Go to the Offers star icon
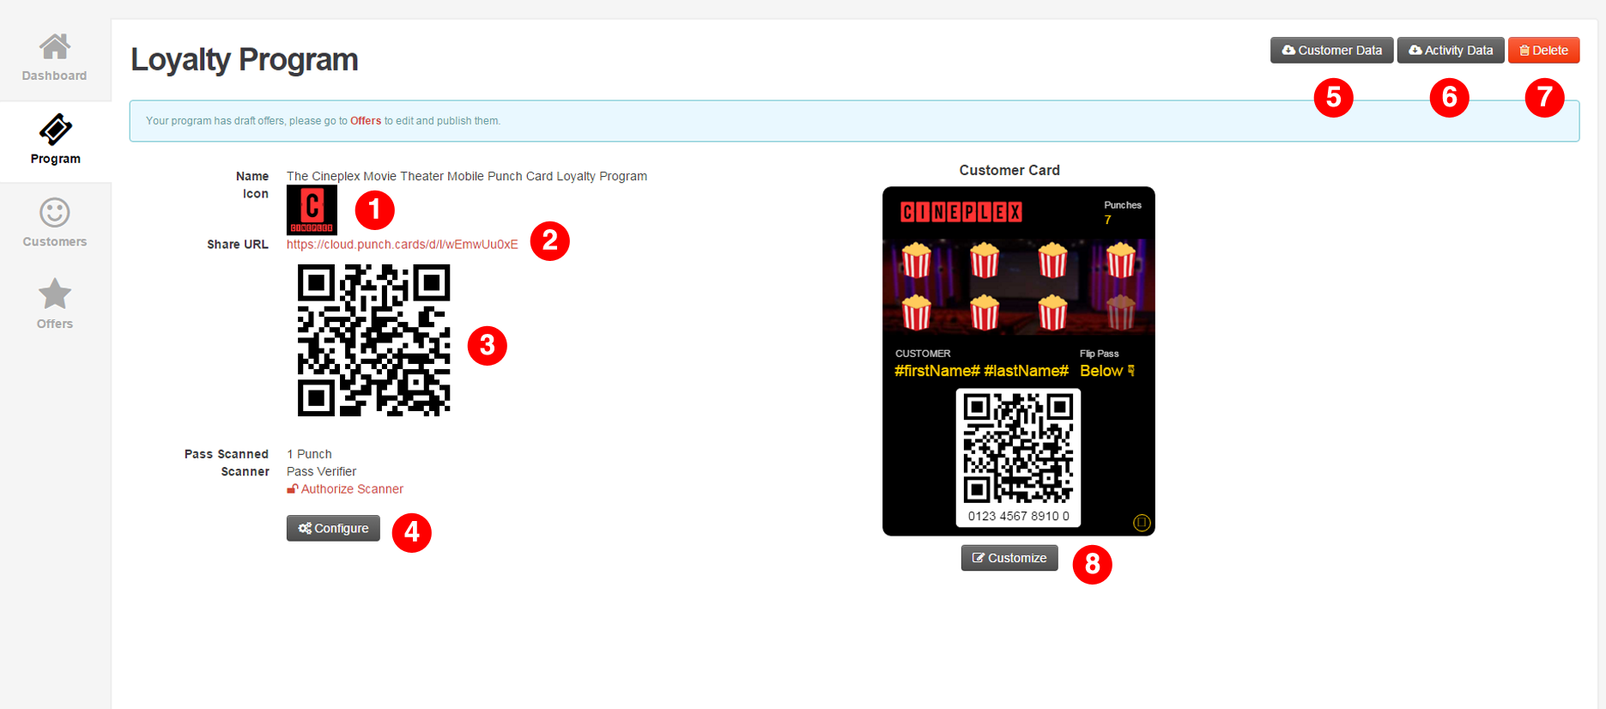Screen dimensions: 1606x709 coord(55,294)
